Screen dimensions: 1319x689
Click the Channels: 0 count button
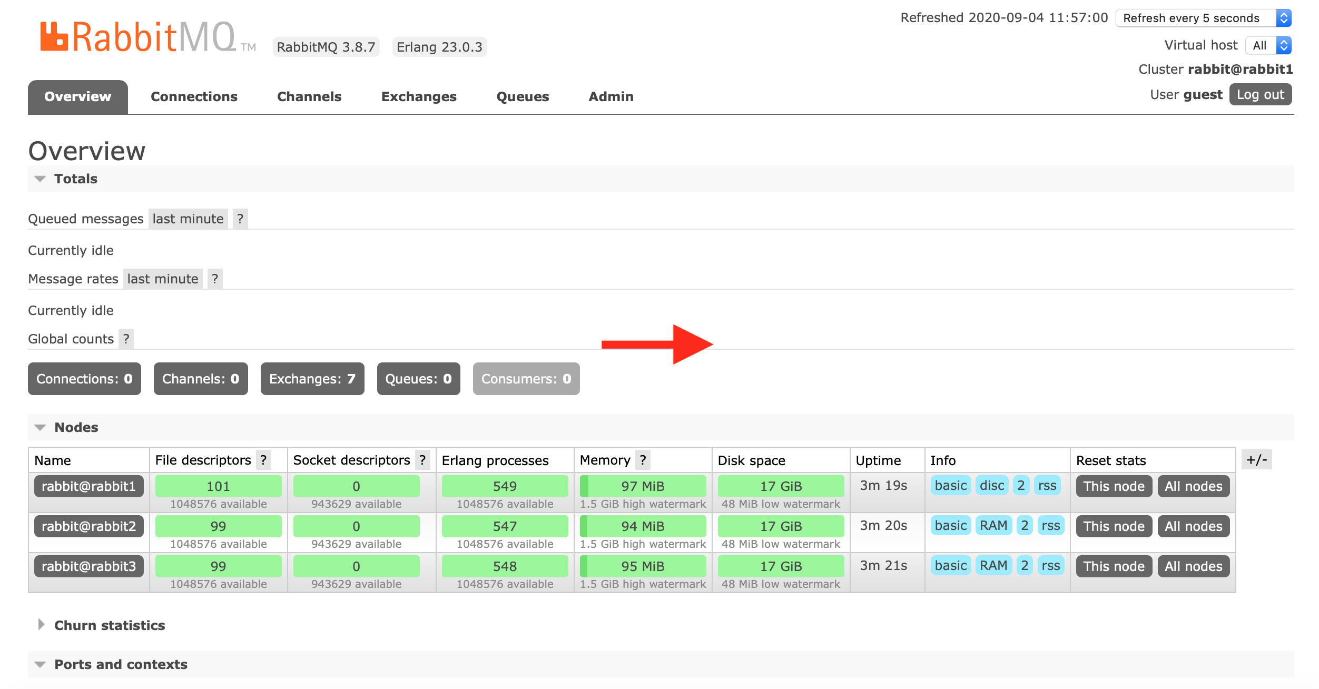point(201,379)
